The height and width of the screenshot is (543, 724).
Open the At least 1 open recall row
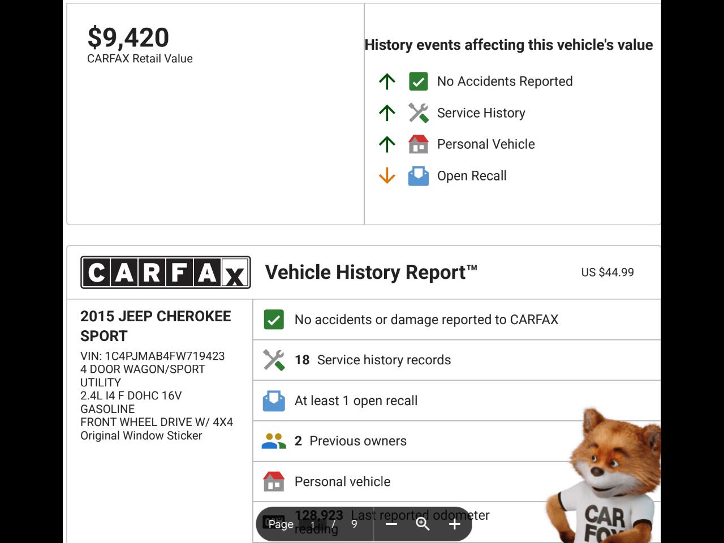[457, 401]
